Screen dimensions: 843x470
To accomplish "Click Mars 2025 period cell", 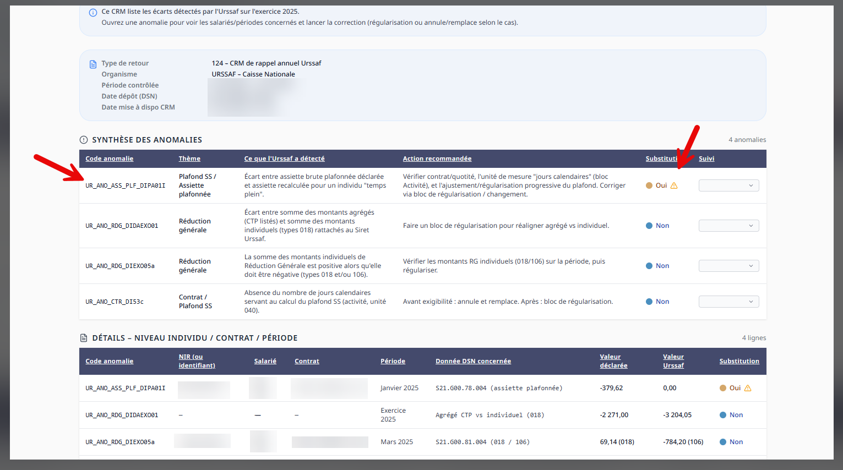I will coord(396,442).
